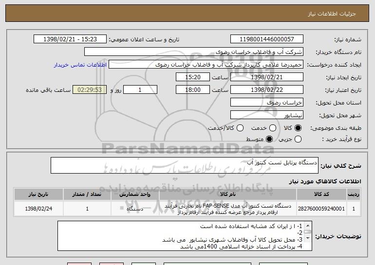The width and height of the screenshot is (375, 265).
Task: Click buyer note line 3 about delivery place
Action: pos(232,240)
